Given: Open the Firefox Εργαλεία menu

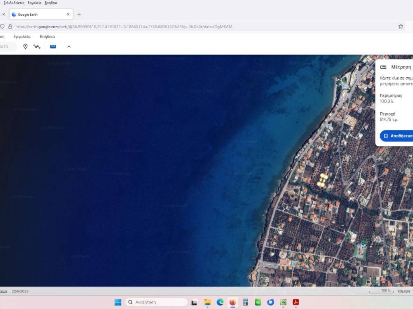Looking at the screenshot, I should coord(34,3).
